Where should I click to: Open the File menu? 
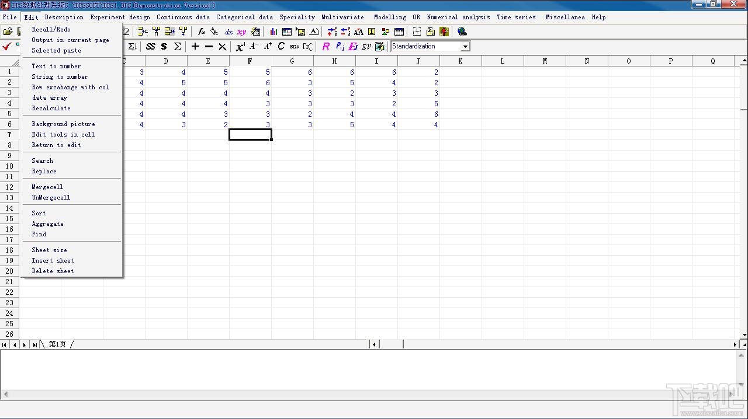point(9,17)
